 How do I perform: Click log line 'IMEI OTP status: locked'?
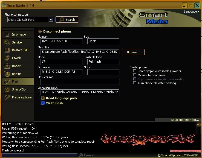click(18, 124)
